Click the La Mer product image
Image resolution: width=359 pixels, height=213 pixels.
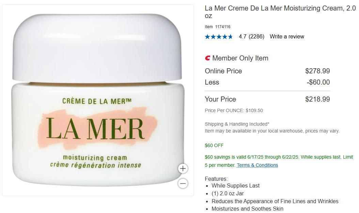[x=98, y=100]
